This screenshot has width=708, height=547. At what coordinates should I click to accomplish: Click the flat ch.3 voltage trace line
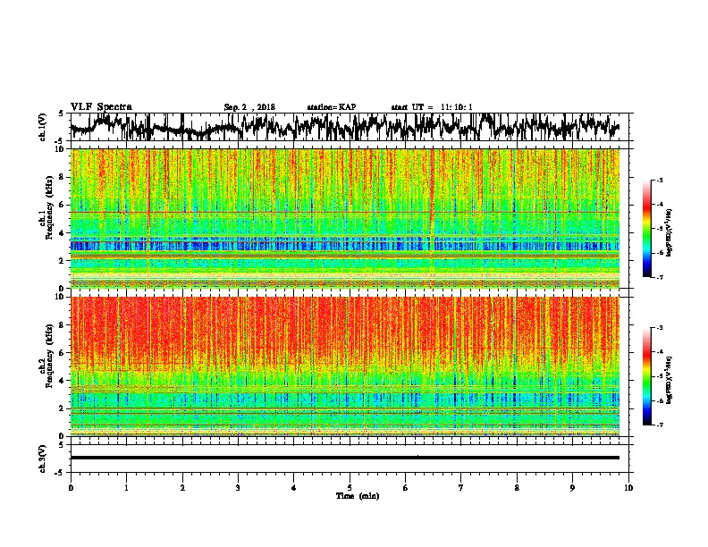345,458
